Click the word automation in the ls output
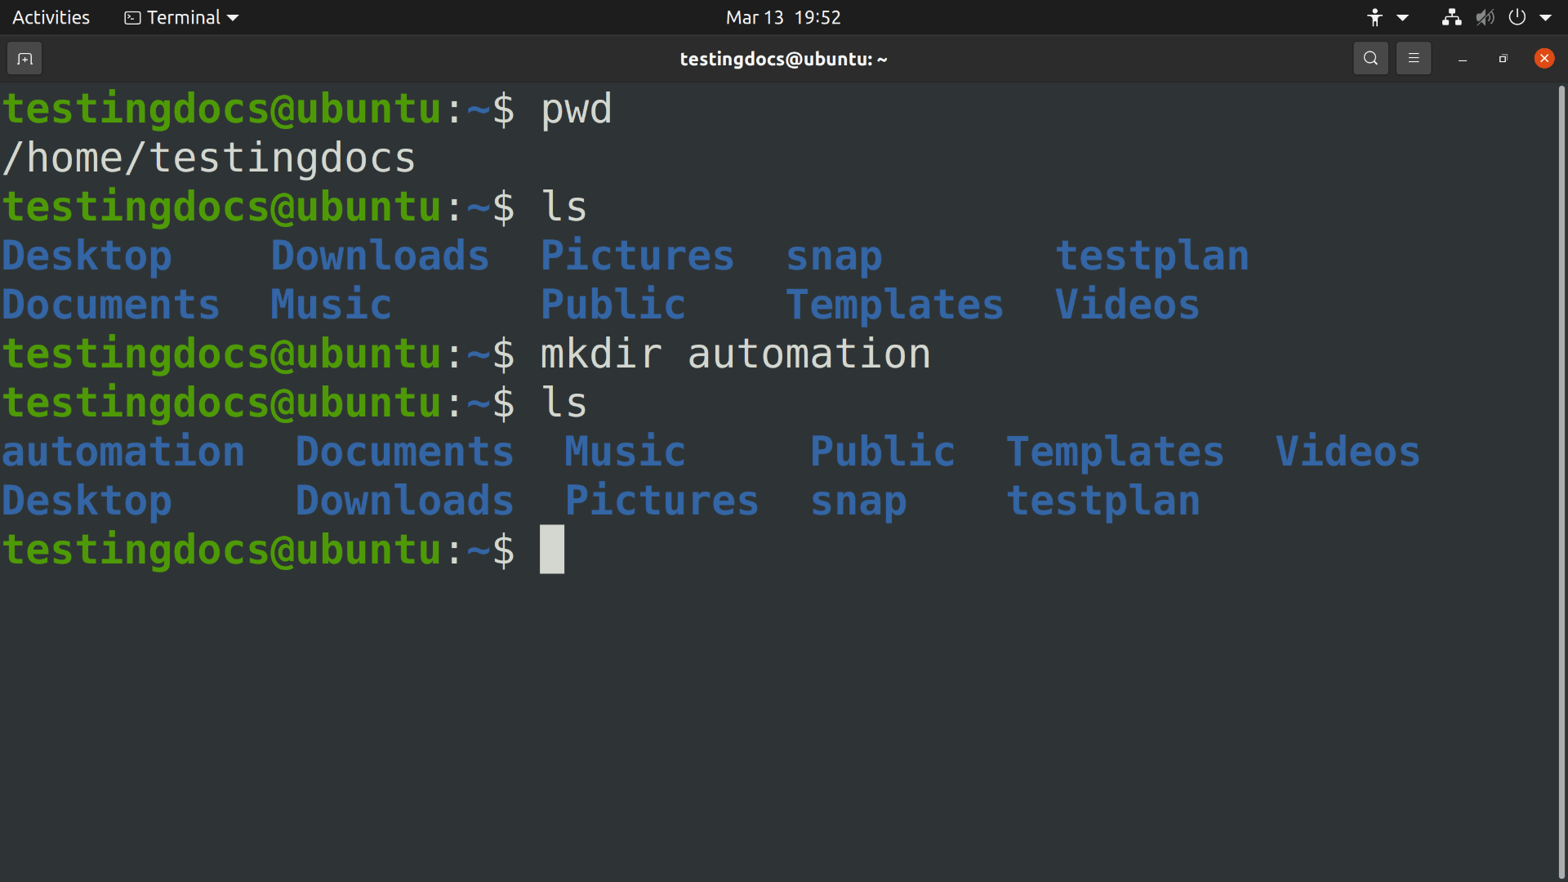This screenshot has height=882, width=1568. 122,451
